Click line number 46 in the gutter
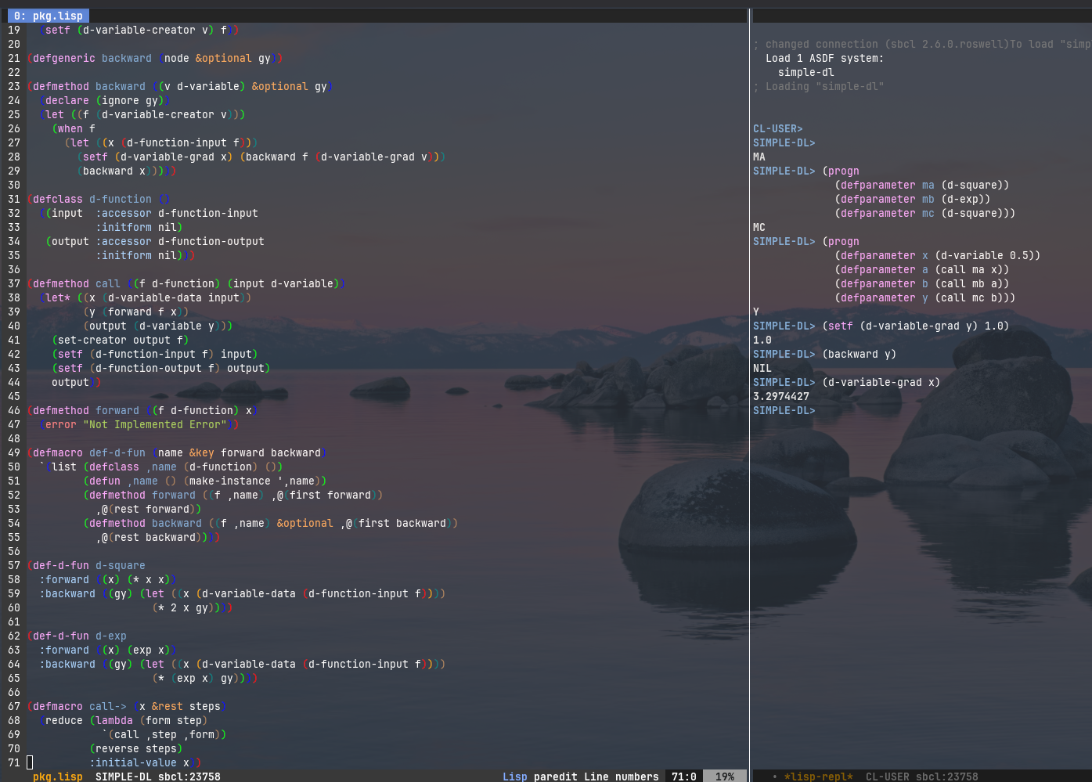This screenshot has height=782, width=1092. [x=14, y=411]
